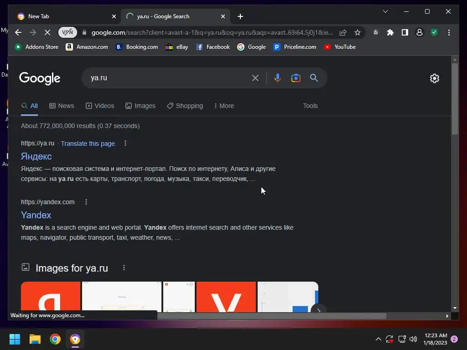Share this page via share icon

343,32
